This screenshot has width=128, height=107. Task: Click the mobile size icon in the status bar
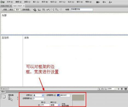click(118, 89)
